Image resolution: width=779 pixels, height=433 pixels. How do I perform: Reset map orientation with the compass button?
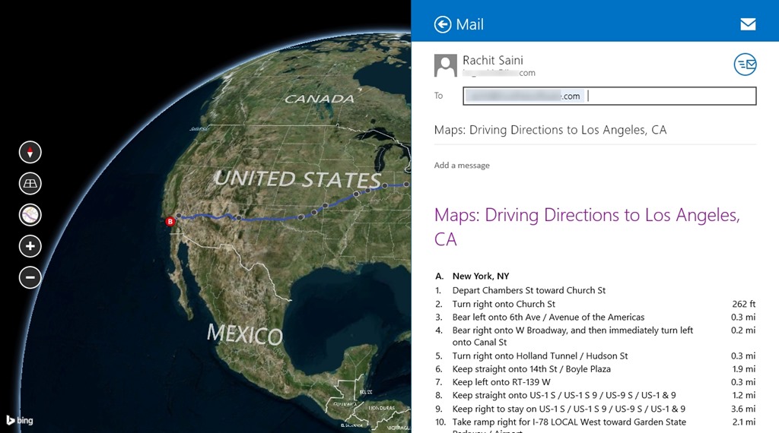(x=30, y=153)
